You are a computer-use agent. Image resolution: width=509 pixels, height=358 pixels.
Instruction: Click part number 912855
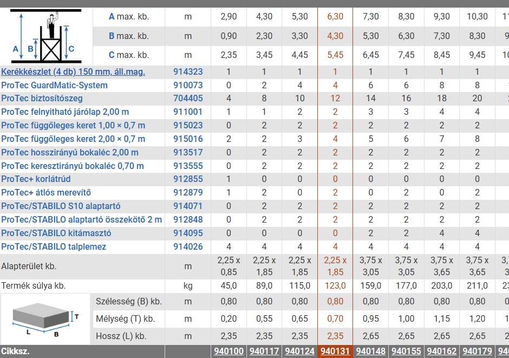tap(188, 179)
